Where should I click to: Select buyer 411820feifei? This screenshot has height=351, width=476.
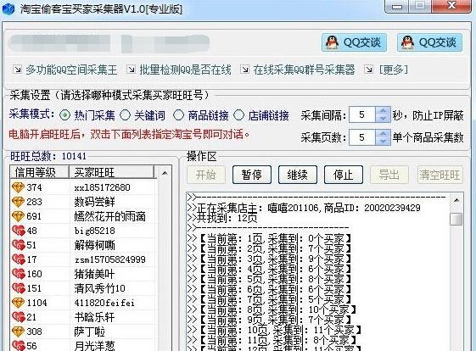(x=104, y=303)
